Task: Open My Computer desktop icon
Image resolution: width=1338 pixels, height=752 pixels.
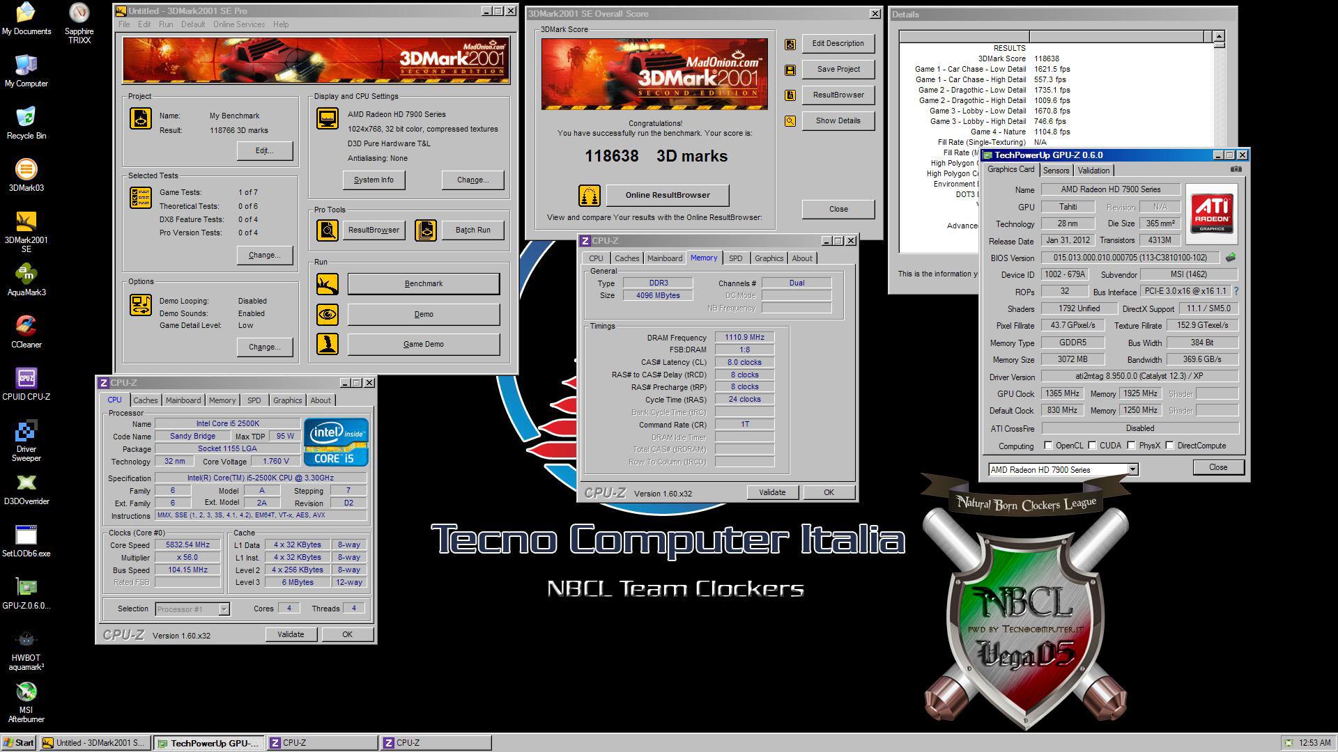Action: tap(26, 71)
